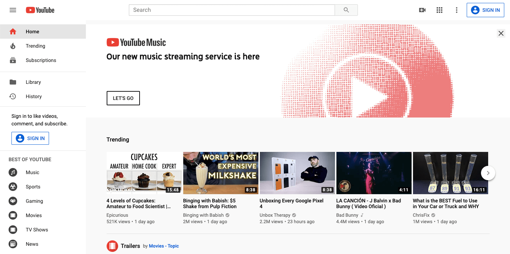
Task: Go to the Home section
Action: 32,32
